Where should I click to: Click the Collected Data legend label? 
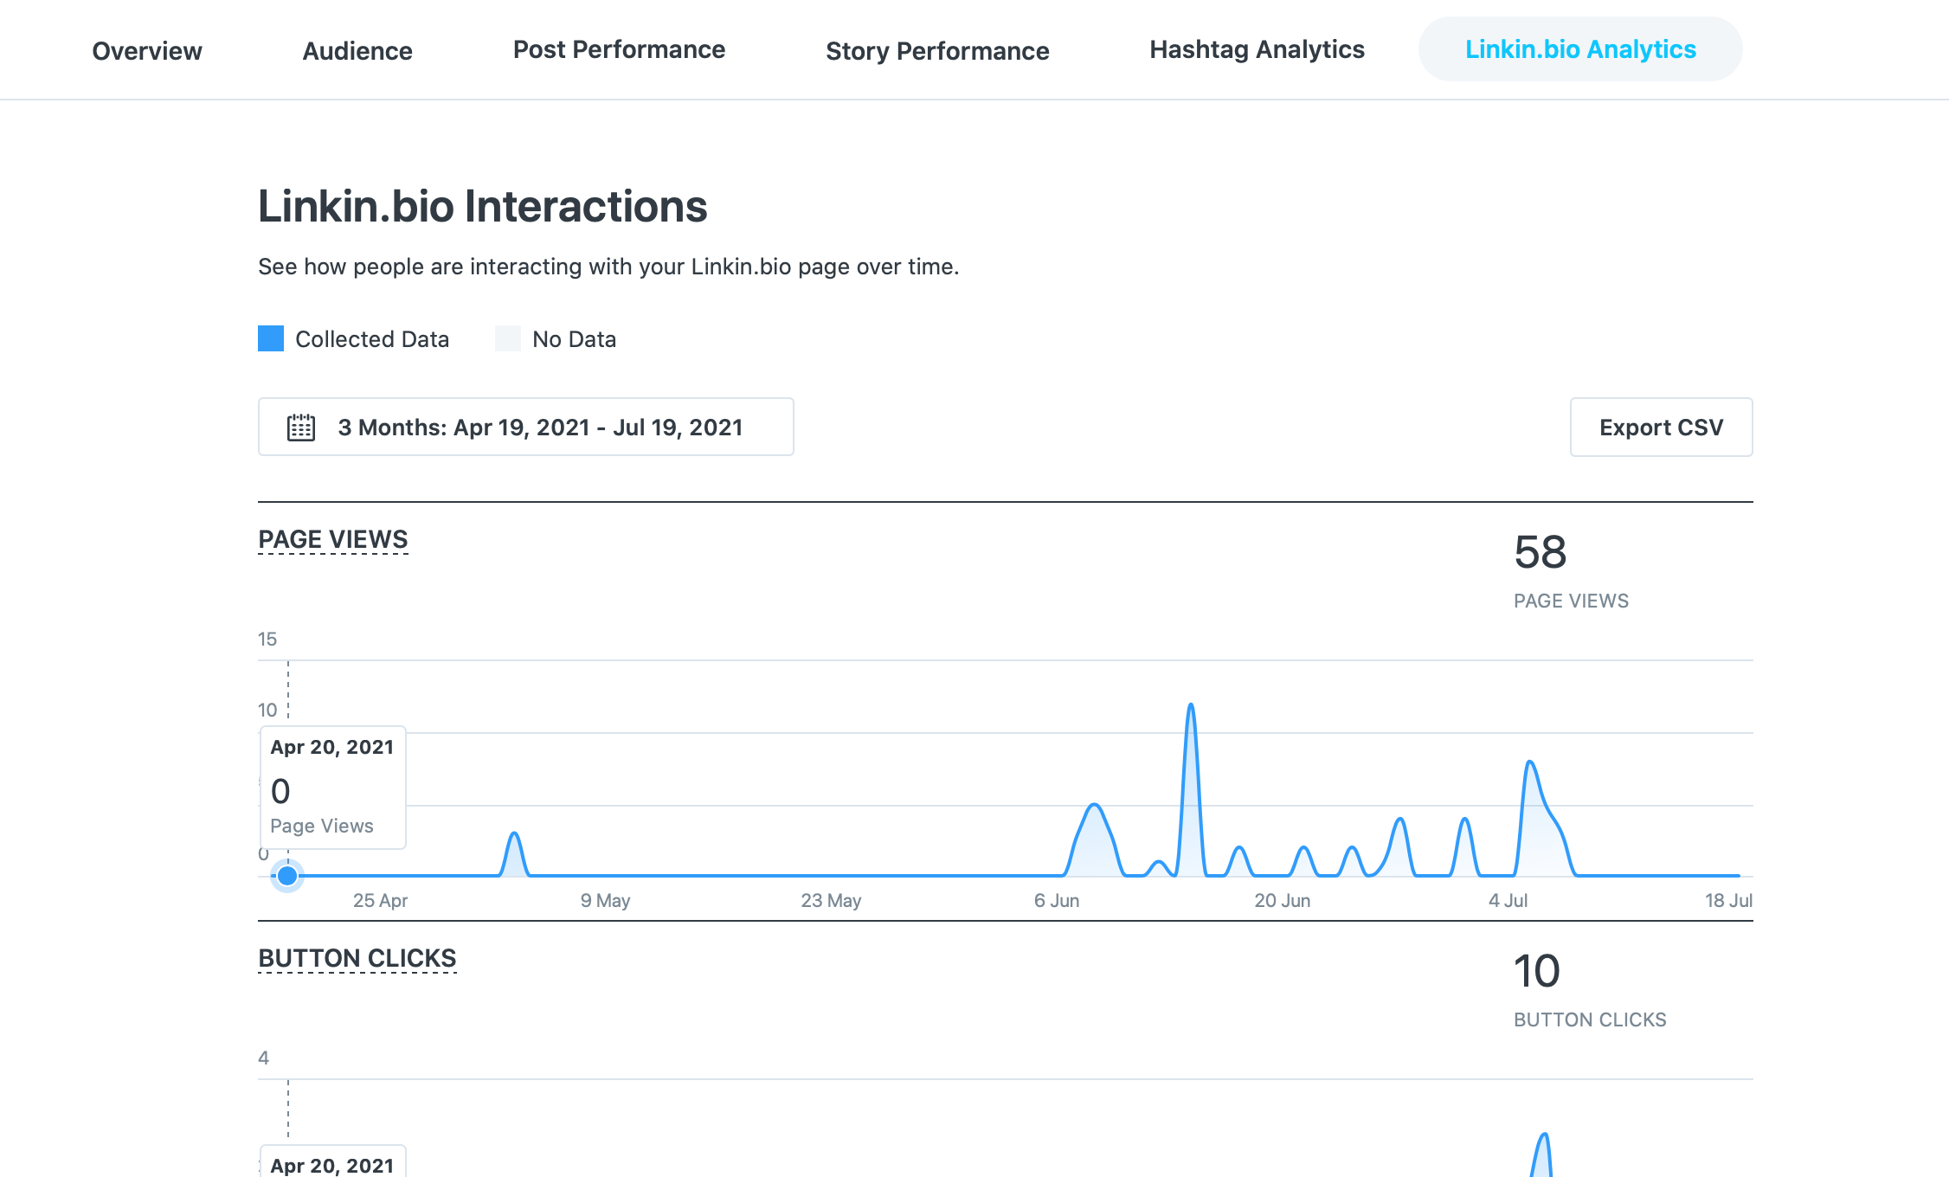point(372,339)
